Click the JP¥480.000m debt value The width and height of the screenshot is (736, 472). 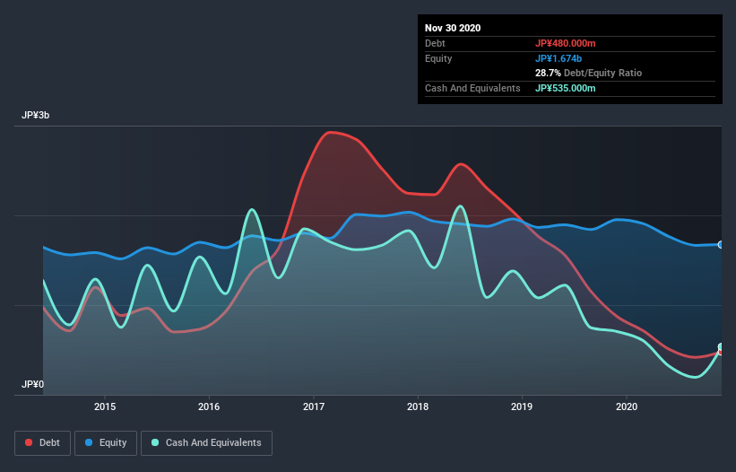pyautogui.click(x=565, y=43)
